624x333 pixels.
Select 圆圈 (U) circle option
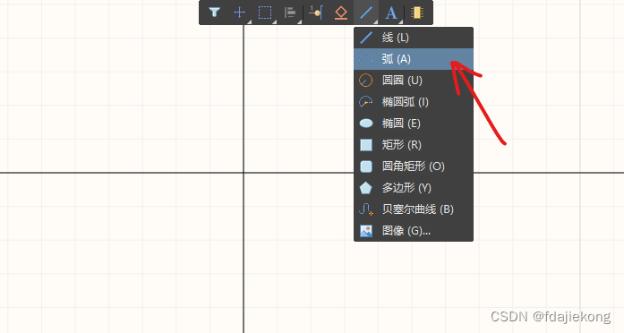(x=414, y=81)
